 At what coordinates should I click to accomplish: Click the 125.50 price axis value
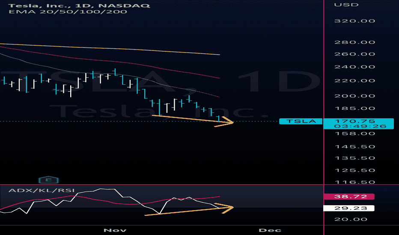(355, 170)
